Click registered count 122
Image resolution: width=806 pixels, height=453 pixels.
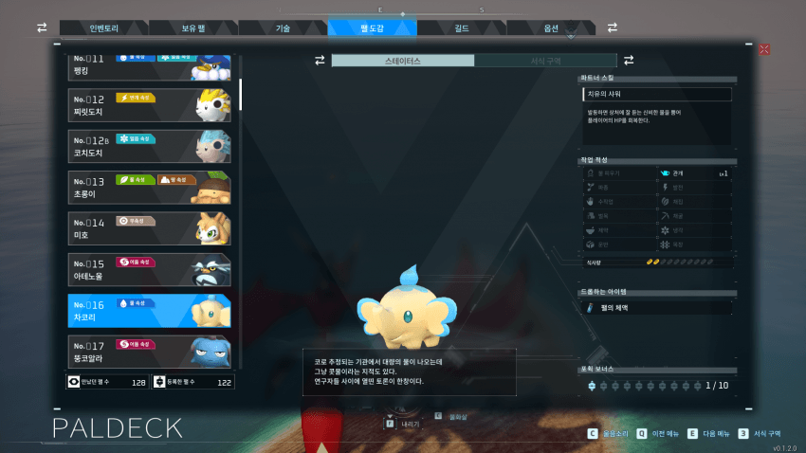click(x=224, y=383)
